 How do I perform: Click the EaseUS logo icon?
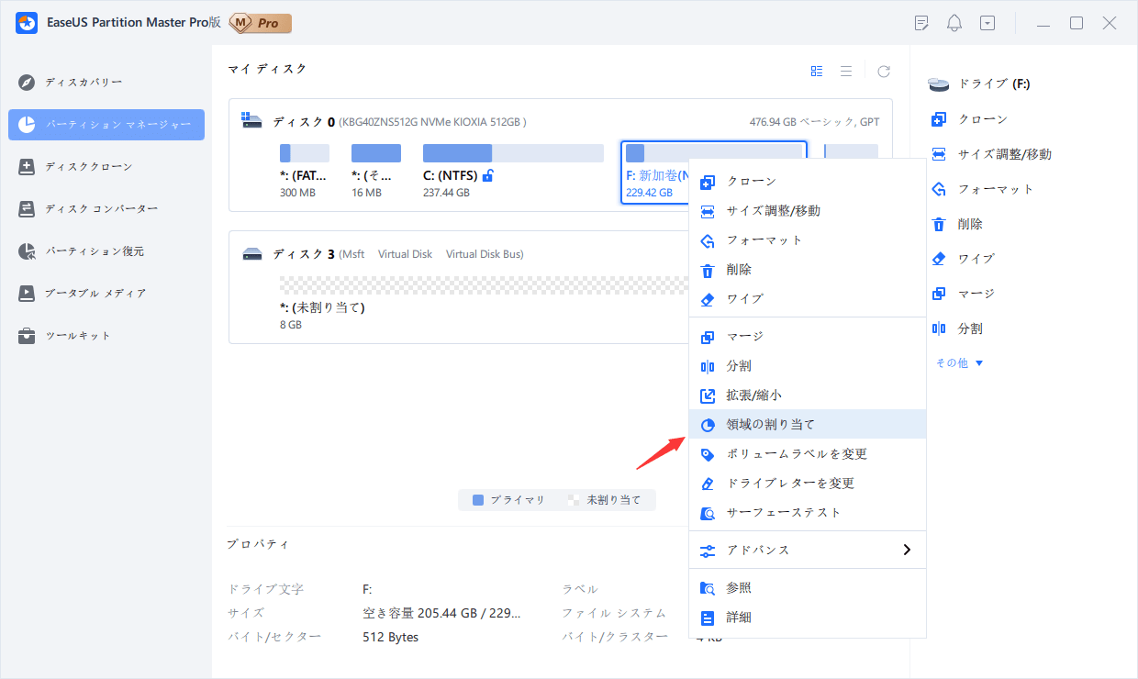point(26,22)
